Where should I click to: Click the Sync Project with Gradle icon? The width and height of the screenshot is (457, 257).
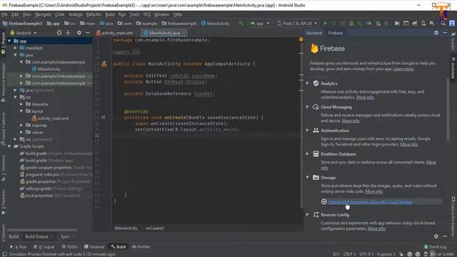click(x=414, y=24)
